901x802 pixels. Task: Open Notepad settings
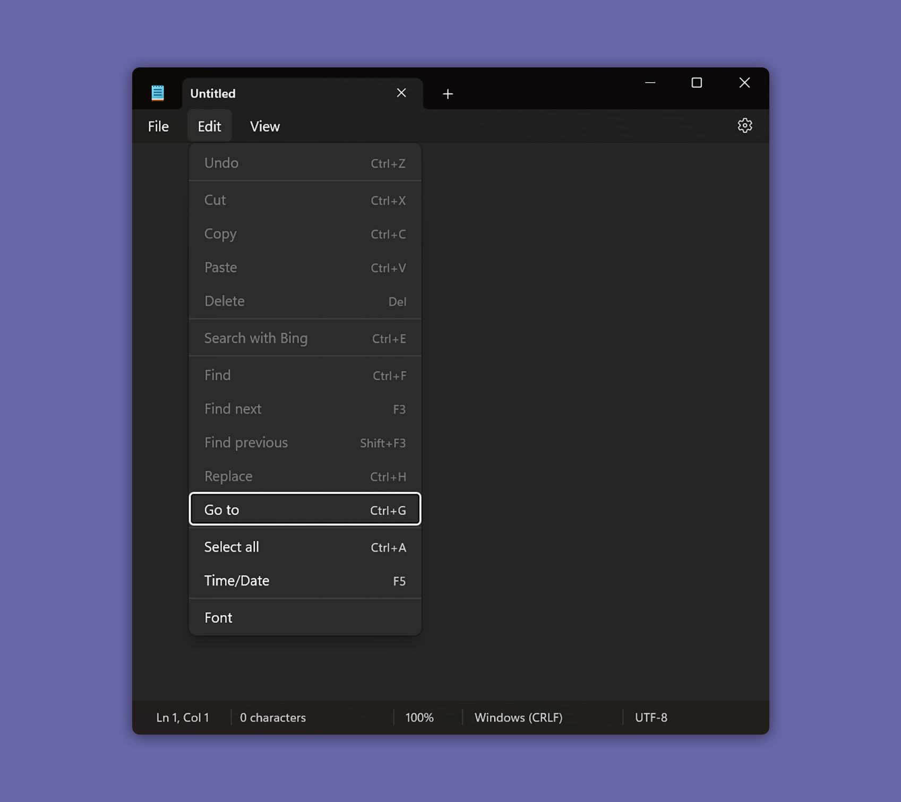tap(744, 126)
